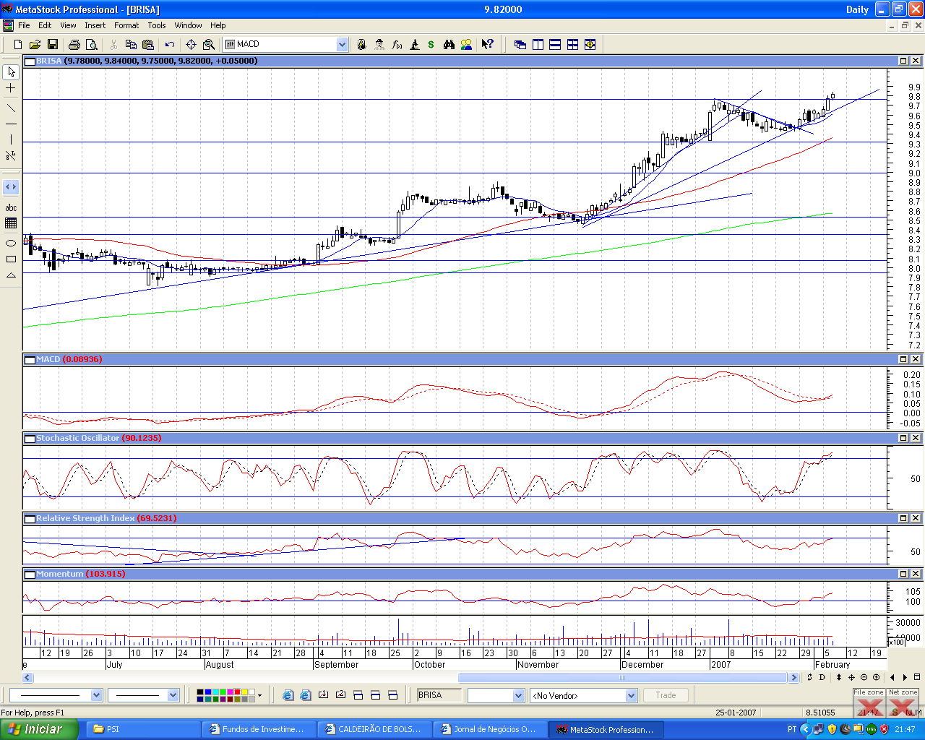Screen dimensions: 925x740
Task: Switch to CALDEIRÃO DE BOLS... taskbar window
Action: 375,729
